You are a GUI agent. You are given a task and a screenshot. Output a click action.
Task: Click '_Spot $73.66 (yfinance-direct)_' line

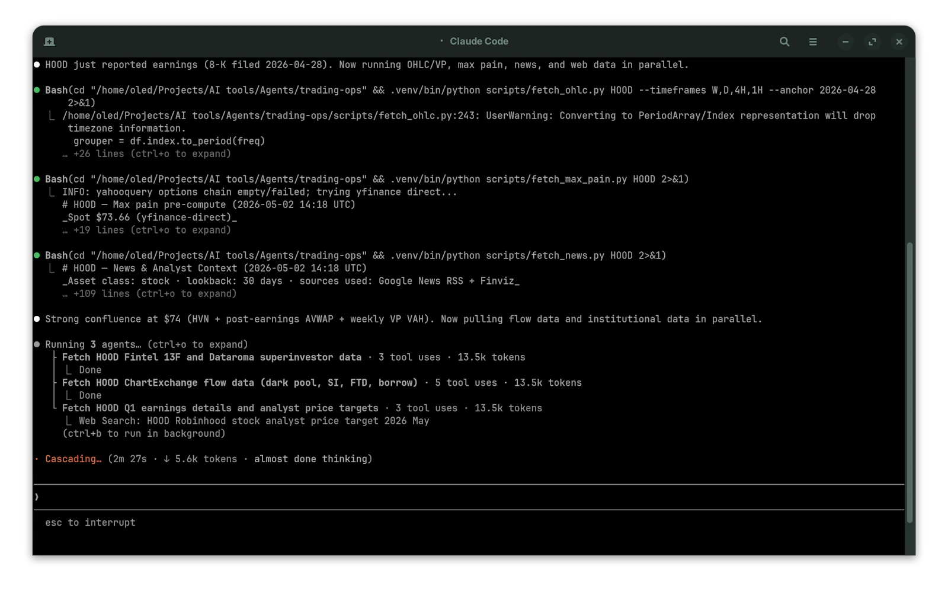[149, 217]
